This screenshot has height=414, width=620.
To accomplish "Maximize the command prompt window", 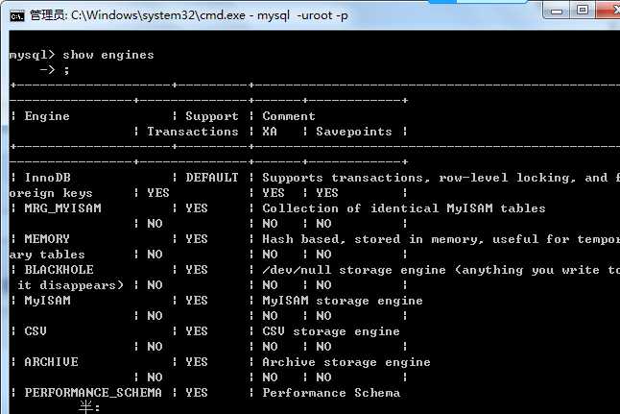I will point(582,10).
